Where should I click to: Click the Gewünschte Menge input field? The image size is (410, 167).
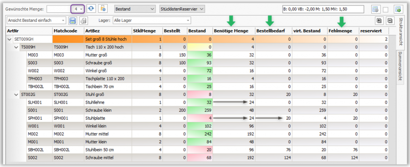65,9
